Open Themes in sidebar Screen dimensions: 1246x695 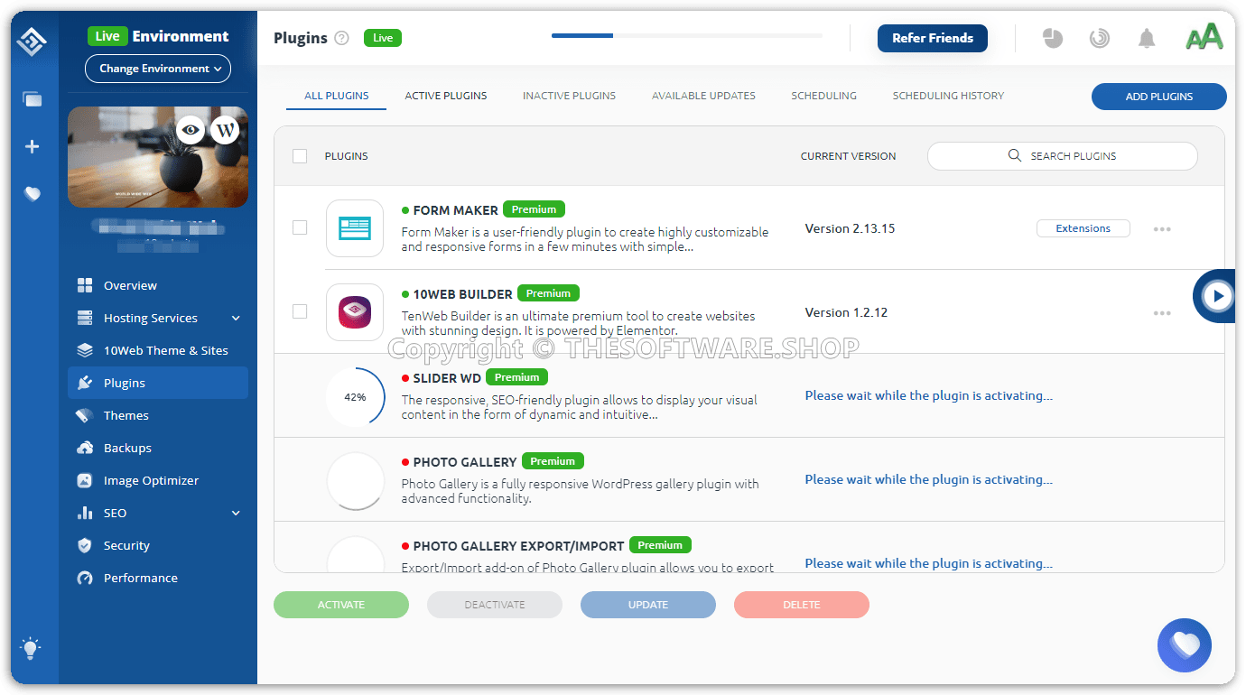pyautogui.click(x=158, y=415)
